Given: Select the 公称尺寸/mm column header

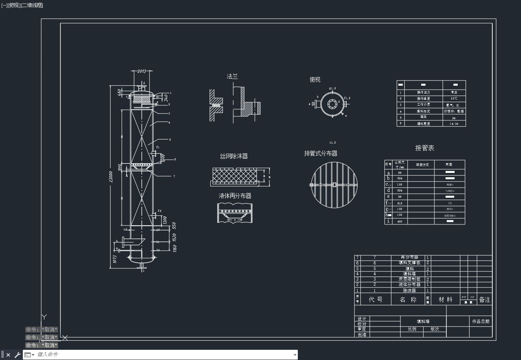Looking at the screenshot, I should tap(400, 164).
